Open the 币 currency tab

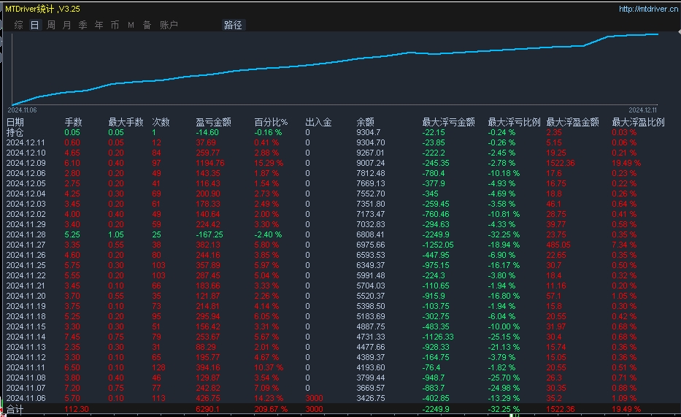[115, 25]
